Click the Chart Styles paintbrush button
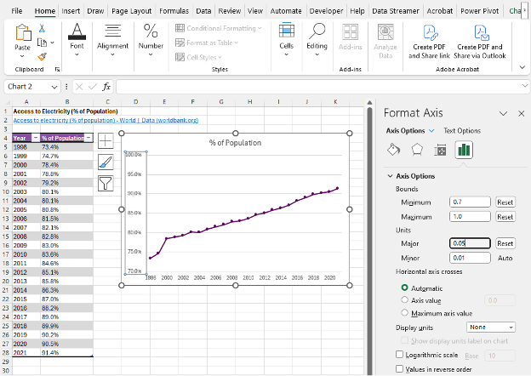Screen dimensions: 531x376 pyautogui.click(x=106, y=162)
